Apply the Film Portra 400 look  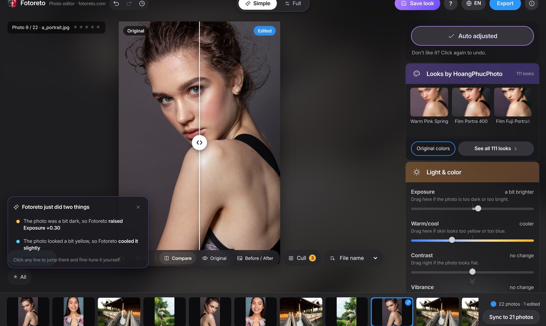click(471, 106)
